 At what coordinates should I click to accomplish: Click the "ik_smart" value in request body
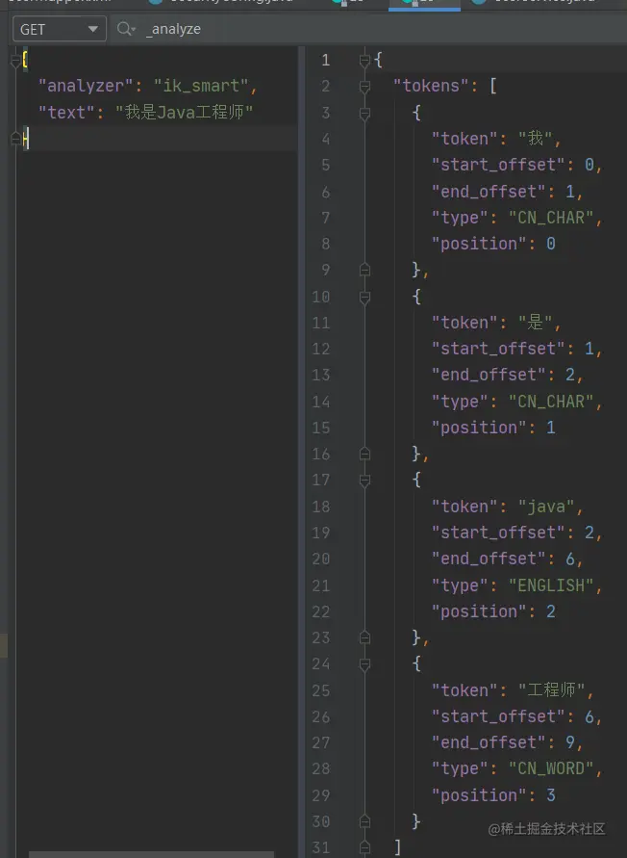tap(201, 86)
